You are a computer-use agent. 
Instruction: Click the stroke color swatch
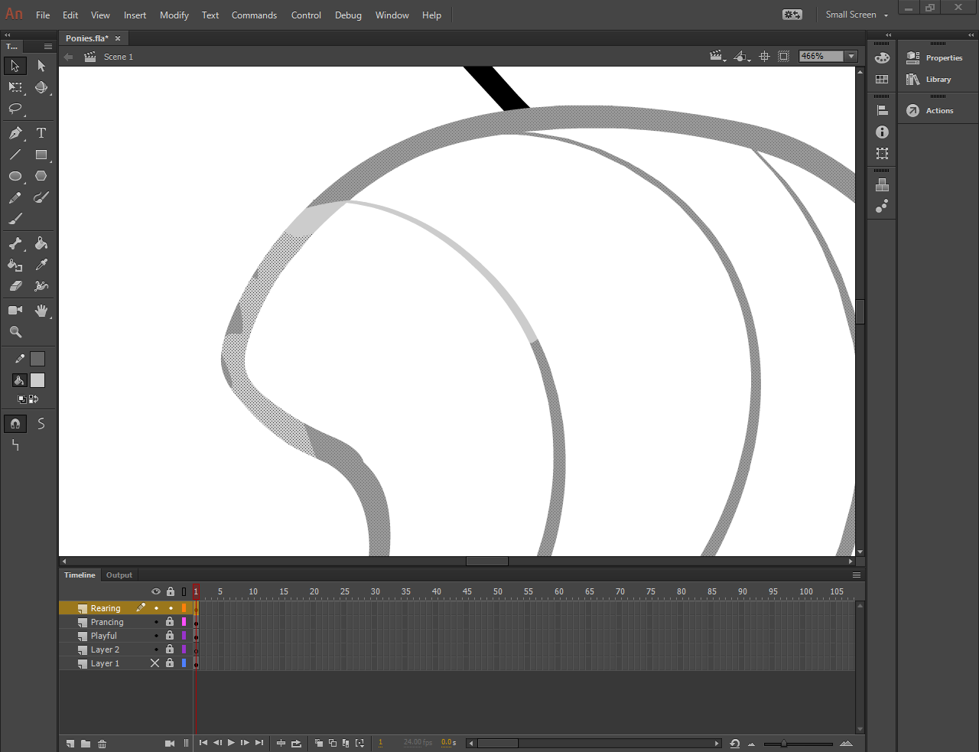pos(37,359)
